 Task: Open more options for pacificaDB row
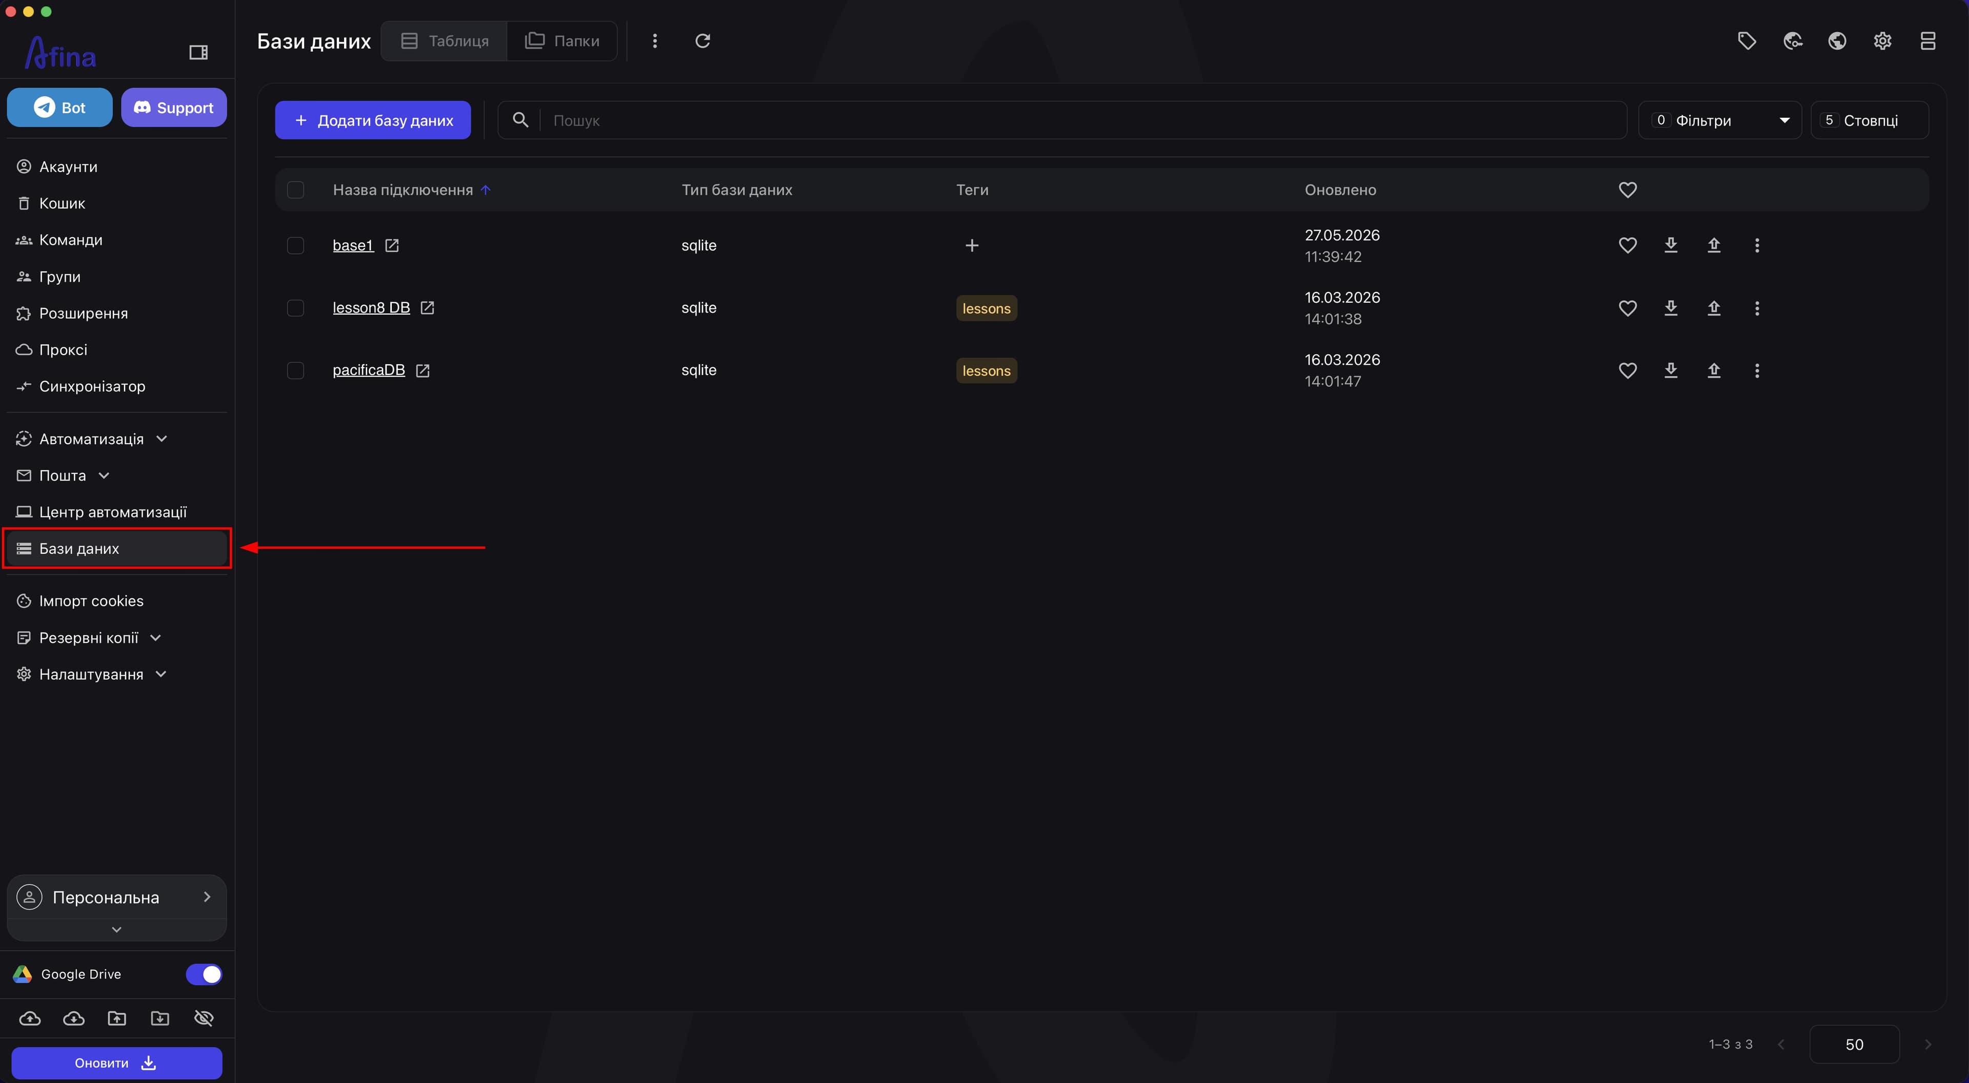tap(1757, 370)
